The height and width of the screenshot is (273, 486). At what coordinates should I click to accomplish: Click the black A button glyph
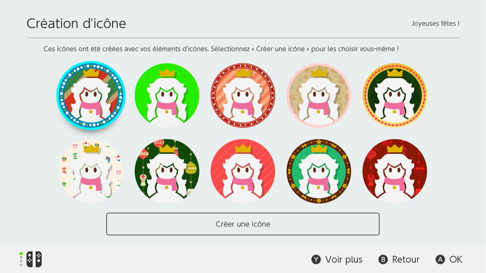(440, 260)
